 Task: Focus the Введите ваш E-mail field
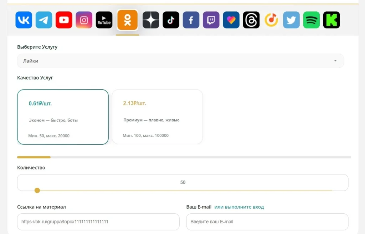click(x=267, y=222)
